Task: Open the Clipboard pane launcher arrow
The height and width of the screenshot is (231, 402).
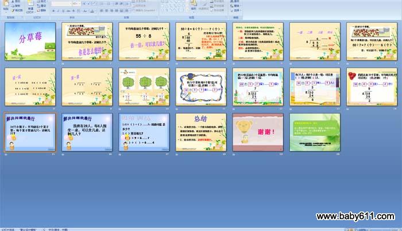Action: [x=22, y=17]
